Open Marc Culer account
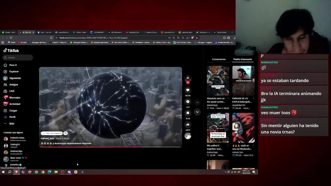Viewport: 331px width, 186px height. click(16, 159)
